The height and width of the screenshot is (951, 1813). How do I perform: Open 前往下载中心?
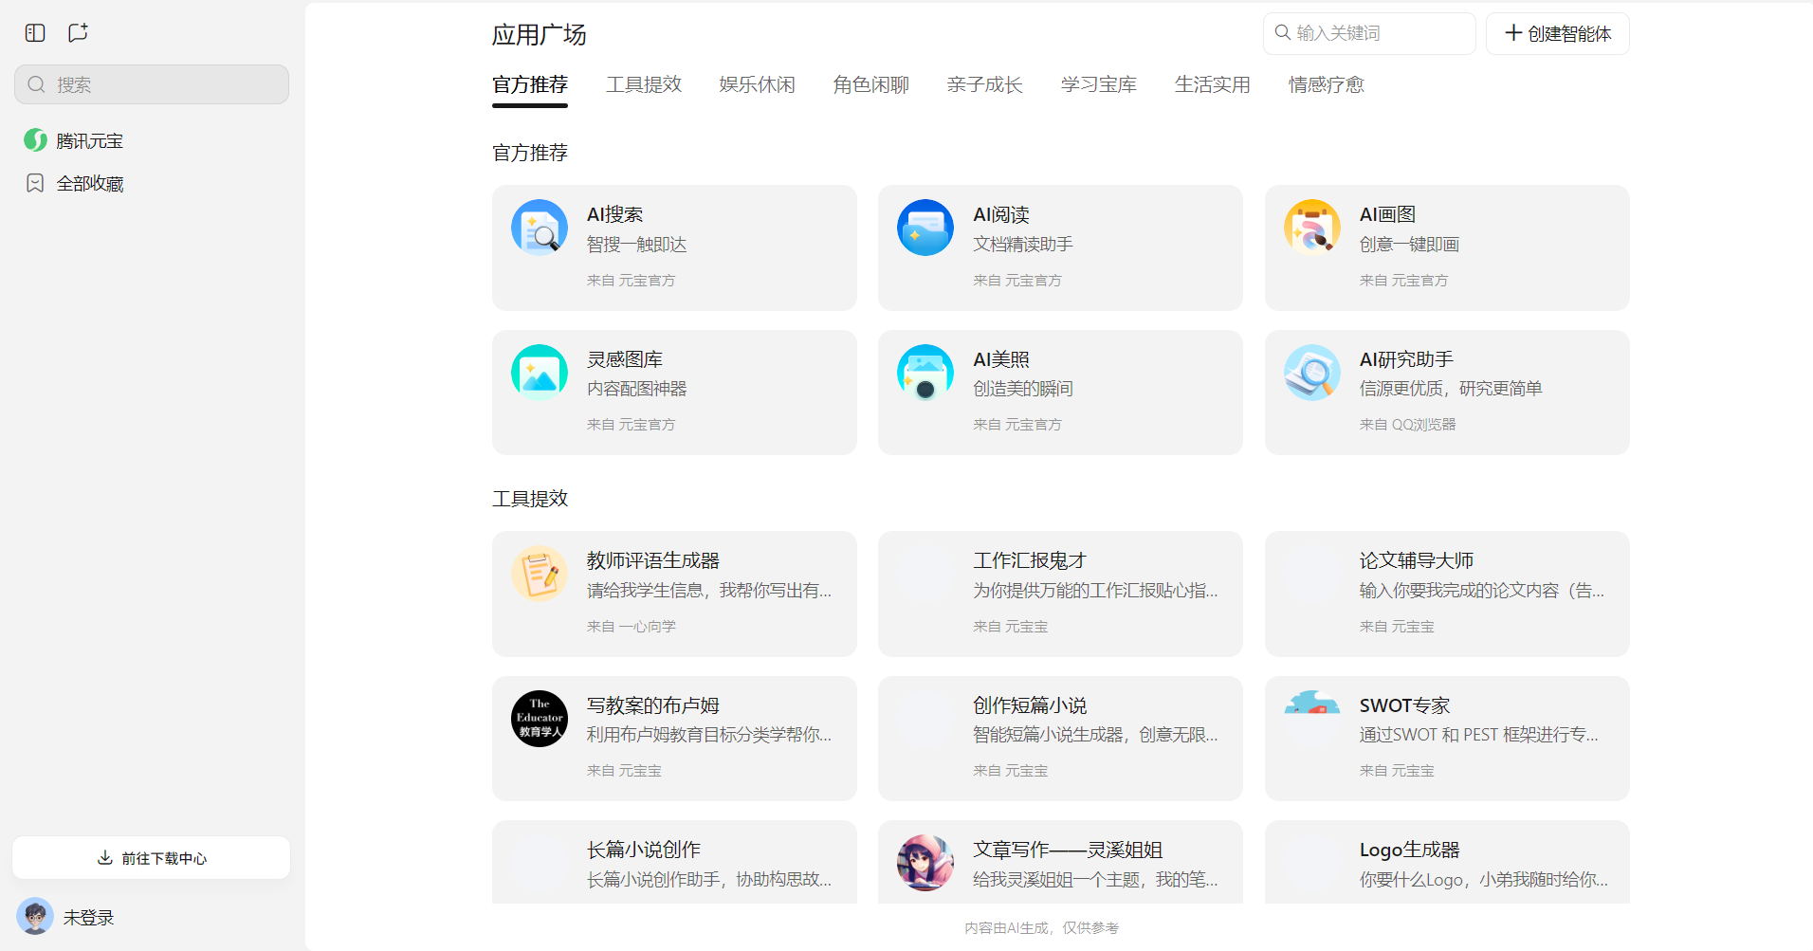click(x=151, y=857)
